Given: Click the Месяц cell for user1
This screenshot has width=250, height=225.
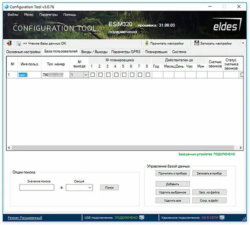Looking at the screenshot, I should [x=169, y=75].
